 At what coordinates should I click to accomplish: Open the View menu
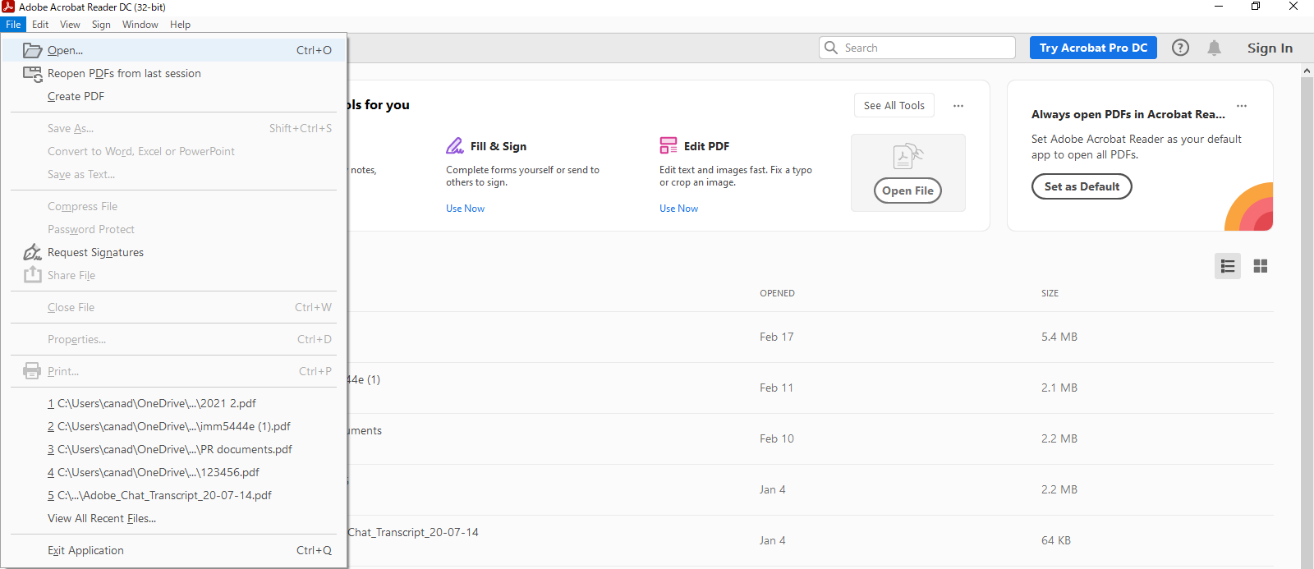pyautogui.click(x=70, y=25)
